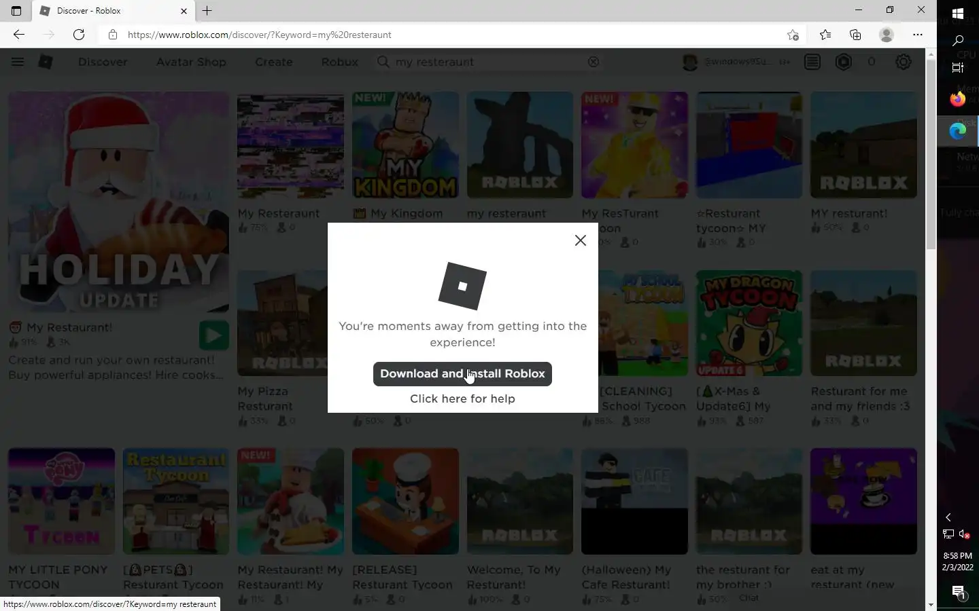The width and height of the screenshot is (979, 611).
Task: Go back to the previous page
Action: coord(18,35)
